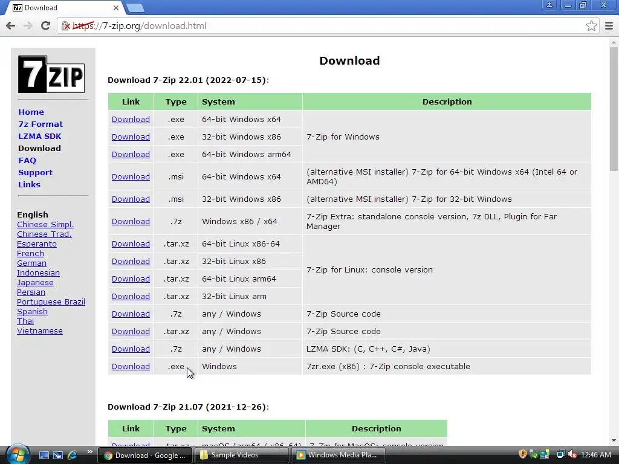
Task: Click the network connection tray icon
Action: [x=560, y=454]
